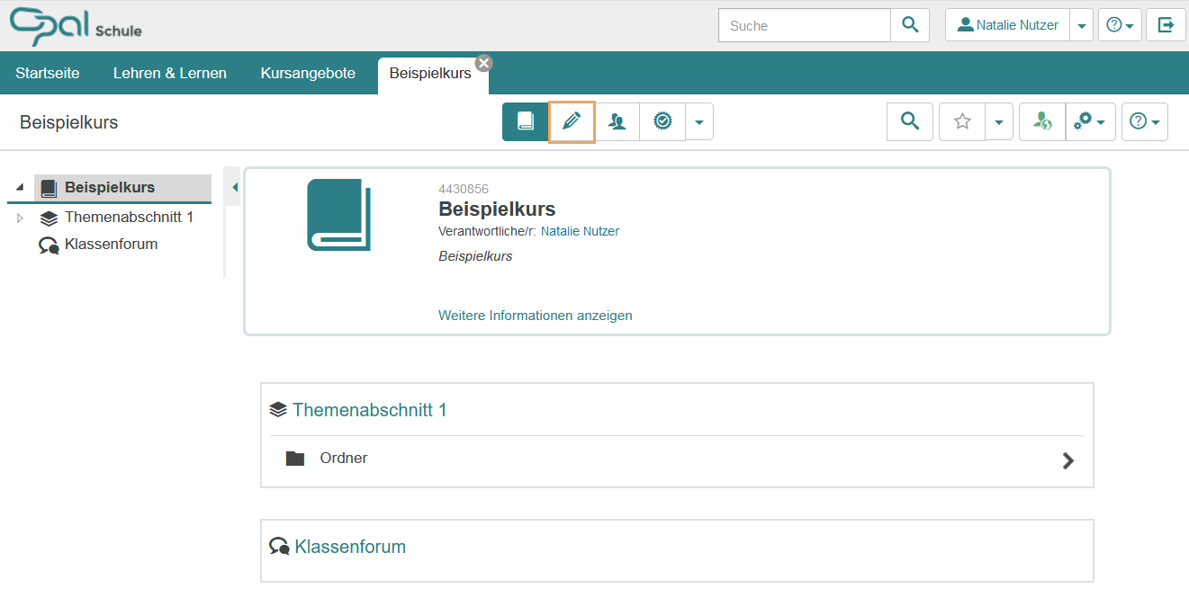Open course settings via gears icon
Viewport: 1189px width, 606px height.
point(1085,121)
